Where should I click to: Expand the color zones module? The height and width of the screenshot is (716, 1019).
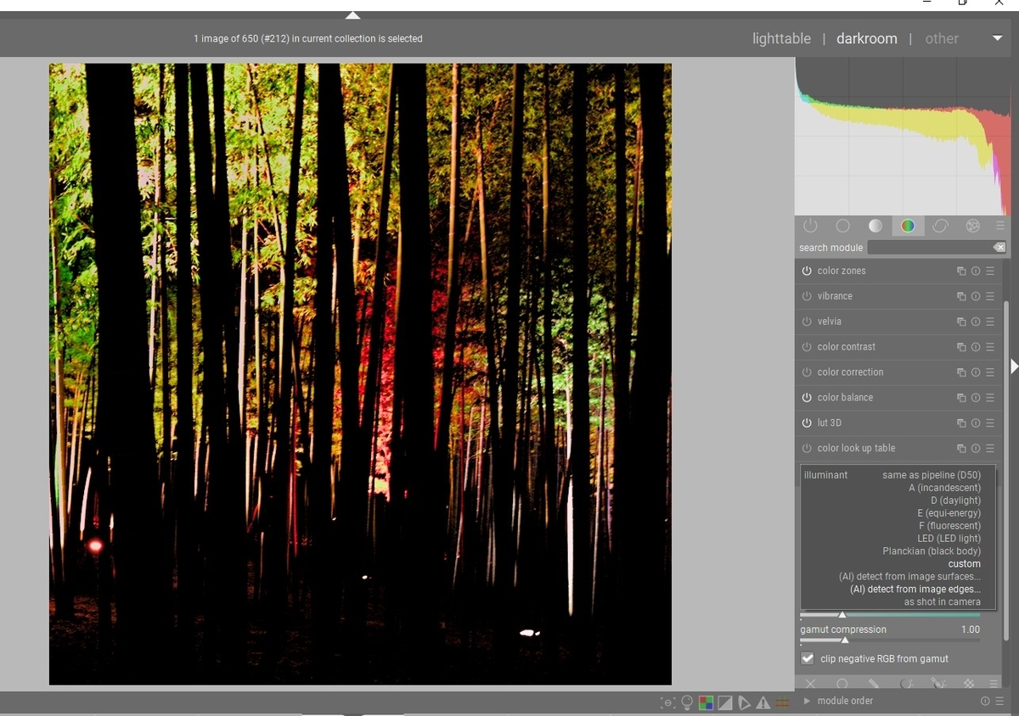coord(842,271)
